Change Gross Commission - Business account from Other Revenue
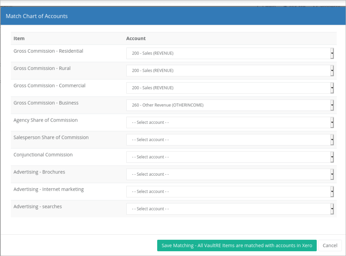The width and height of the screenshot is (346, 256). pos(230,105)
